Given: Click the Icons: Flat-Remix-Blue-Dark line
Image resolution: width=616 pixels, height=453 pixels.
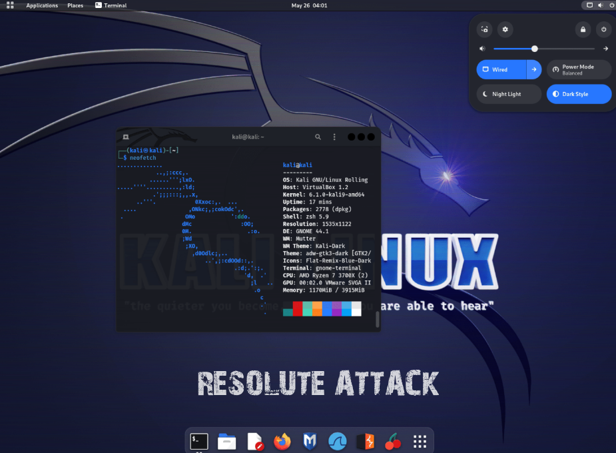Looking at the screenshot, I should pos(327,260).
